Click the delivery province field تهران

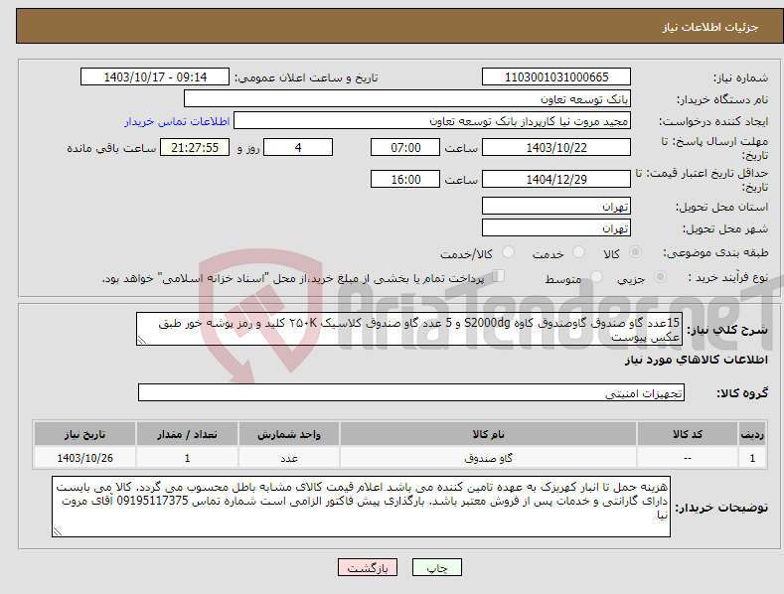pos(556,206)
